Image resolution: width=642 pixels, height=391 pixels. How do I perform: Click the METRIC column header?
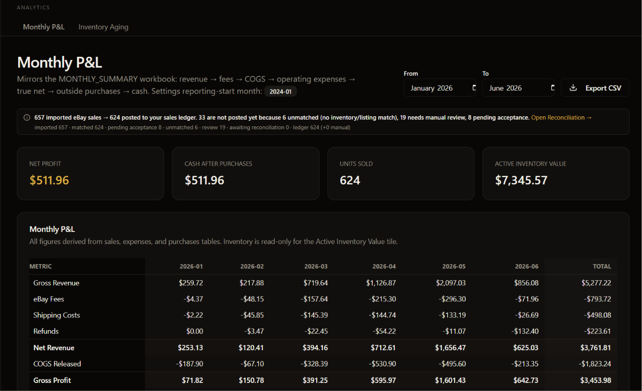41,266
